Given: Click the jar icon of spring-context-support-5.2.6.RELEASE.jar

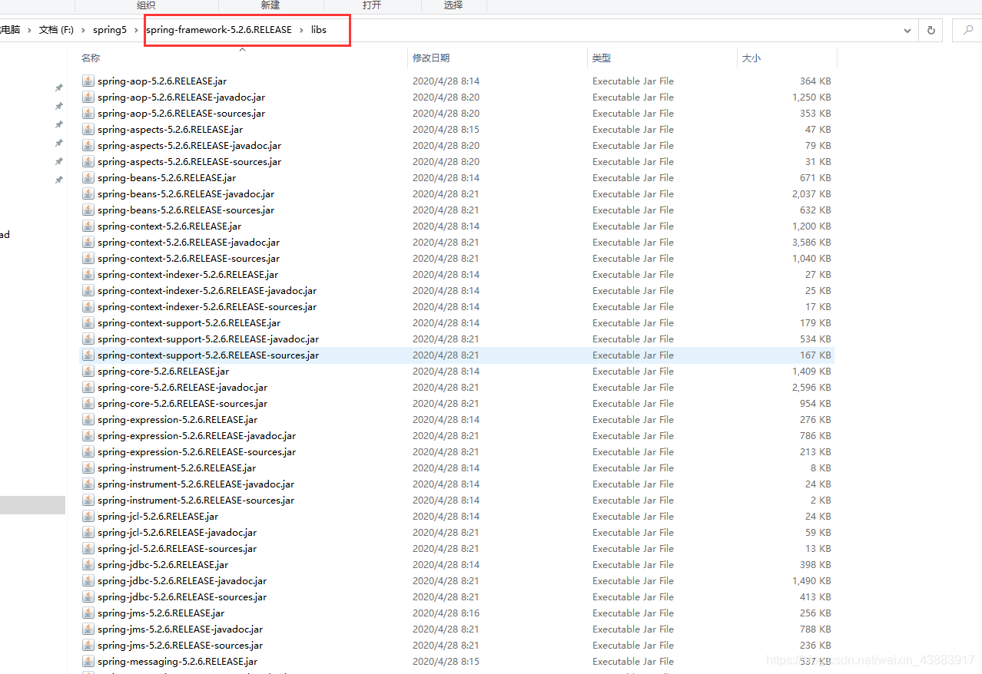Looking at the screenshot, I should 88,322.
